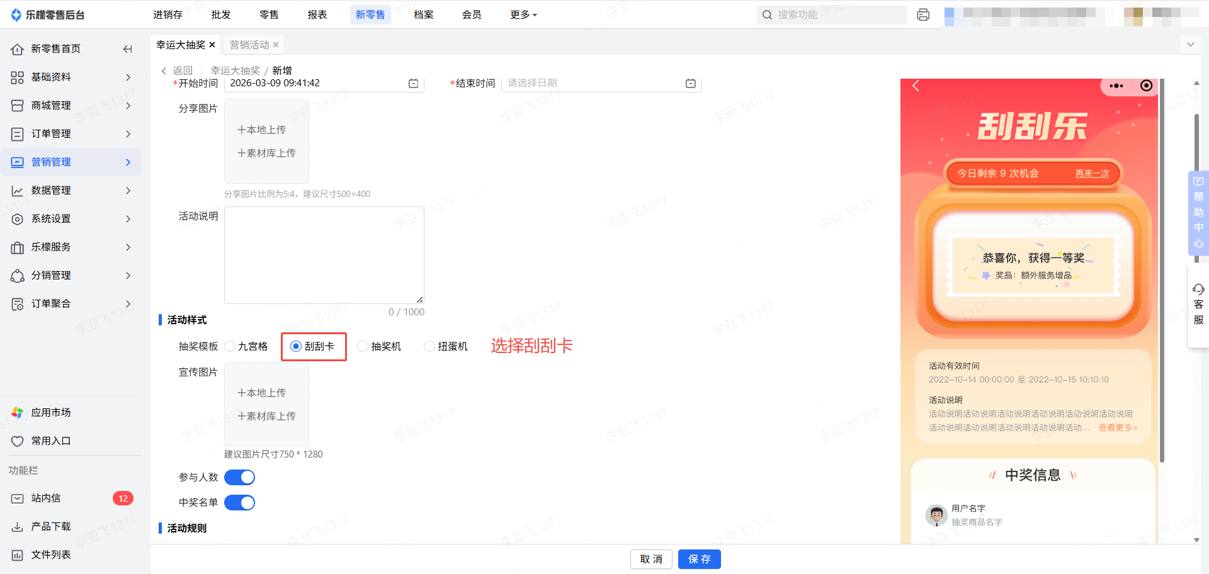
Task: Collapse the sidebar with the arrow icon
Action: pyautogui.click(x=128, y=49)
